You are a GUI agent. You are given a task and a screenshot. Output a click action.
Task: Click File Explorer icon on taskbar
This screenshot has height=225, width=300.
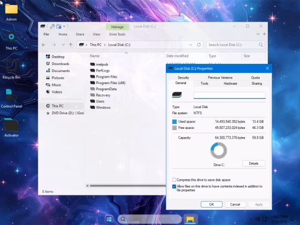pos(190,219)
